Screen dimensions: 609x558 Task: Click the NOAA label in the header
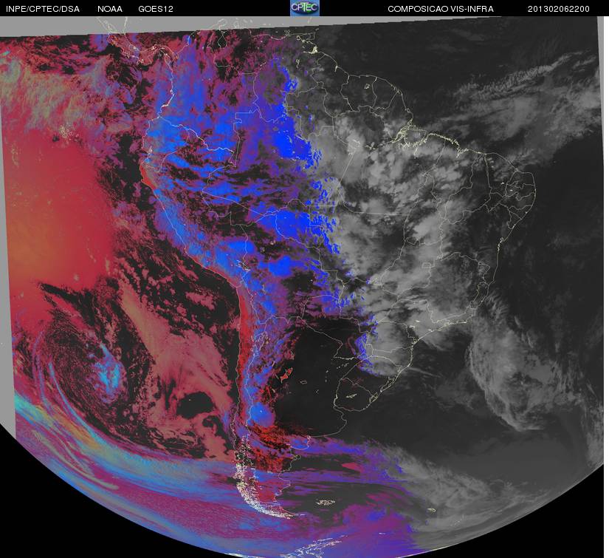point(110,9)
